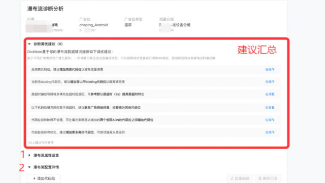Select the 可参考默认层超时 (2s) text
Screen dimensions: 325x183
pyautogui.click(x=104, y=94)
